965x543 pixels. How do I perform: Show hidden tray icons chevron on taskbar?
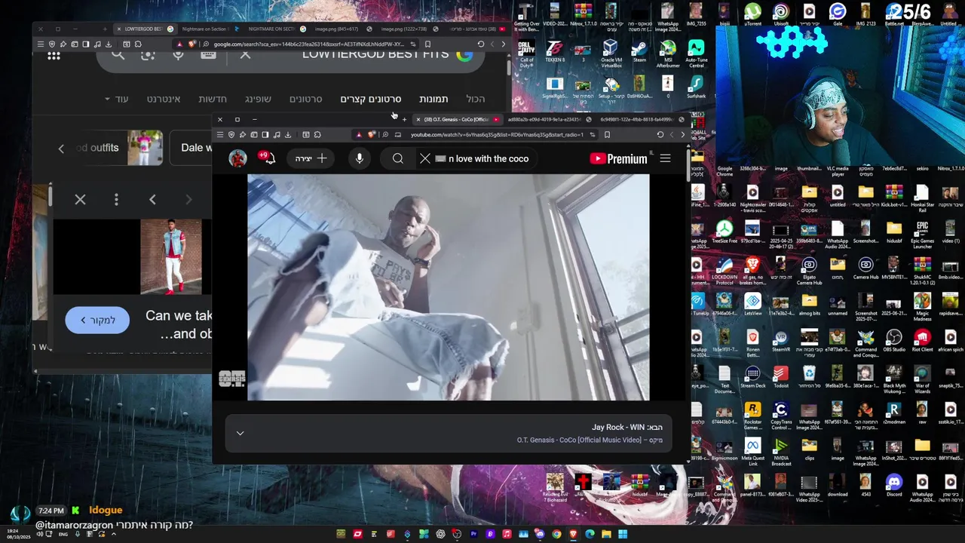coord(114,535)
